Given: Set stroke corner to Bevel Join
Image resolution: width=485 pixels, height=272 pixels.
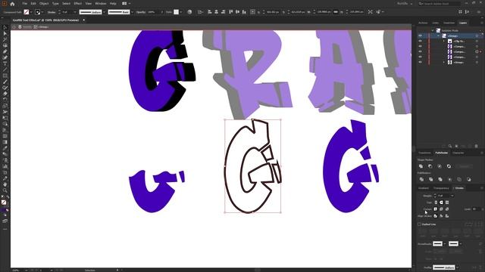Looking at the screenshot, I should [x=447, y=209].
